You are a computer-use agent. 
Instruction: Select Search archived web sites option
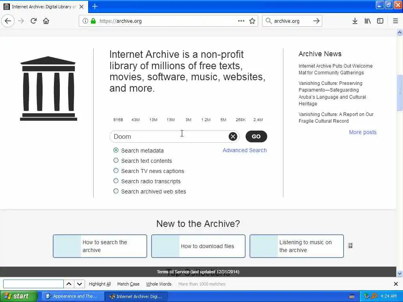(116, 192)
